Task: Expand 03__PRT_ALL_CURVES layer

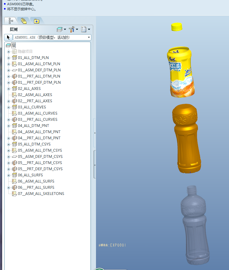Action: (8, 120)
